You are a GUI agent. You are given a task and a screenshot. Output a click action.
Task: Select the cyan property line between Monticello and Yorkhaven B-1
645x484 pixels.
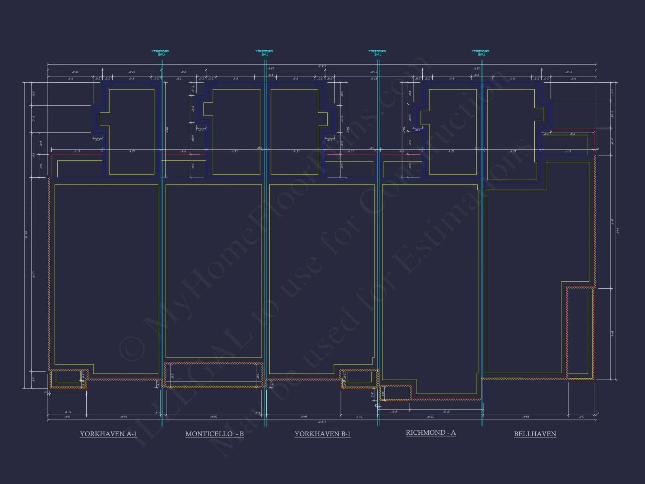(265, 258)
